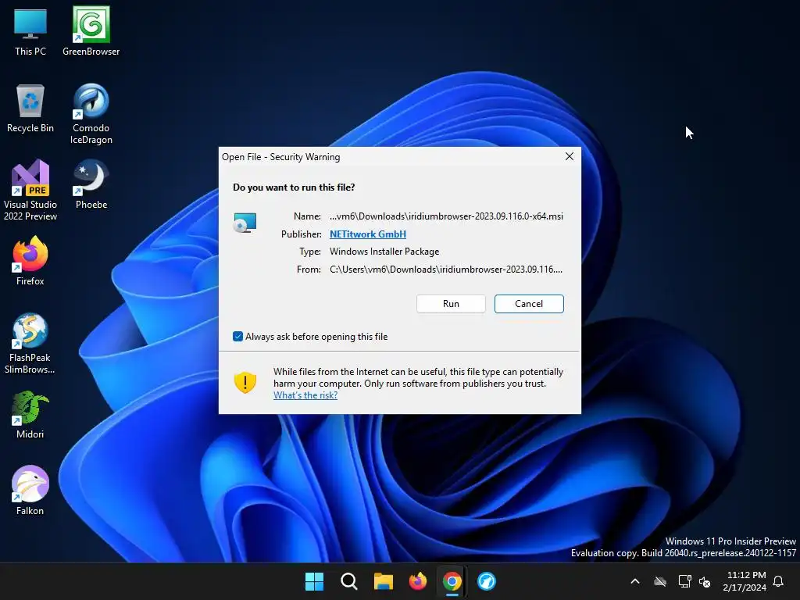This screenshot has height=600, width=800.
Task: Click 'Do you want to run this file?' heading
Action: coord(294,187)
